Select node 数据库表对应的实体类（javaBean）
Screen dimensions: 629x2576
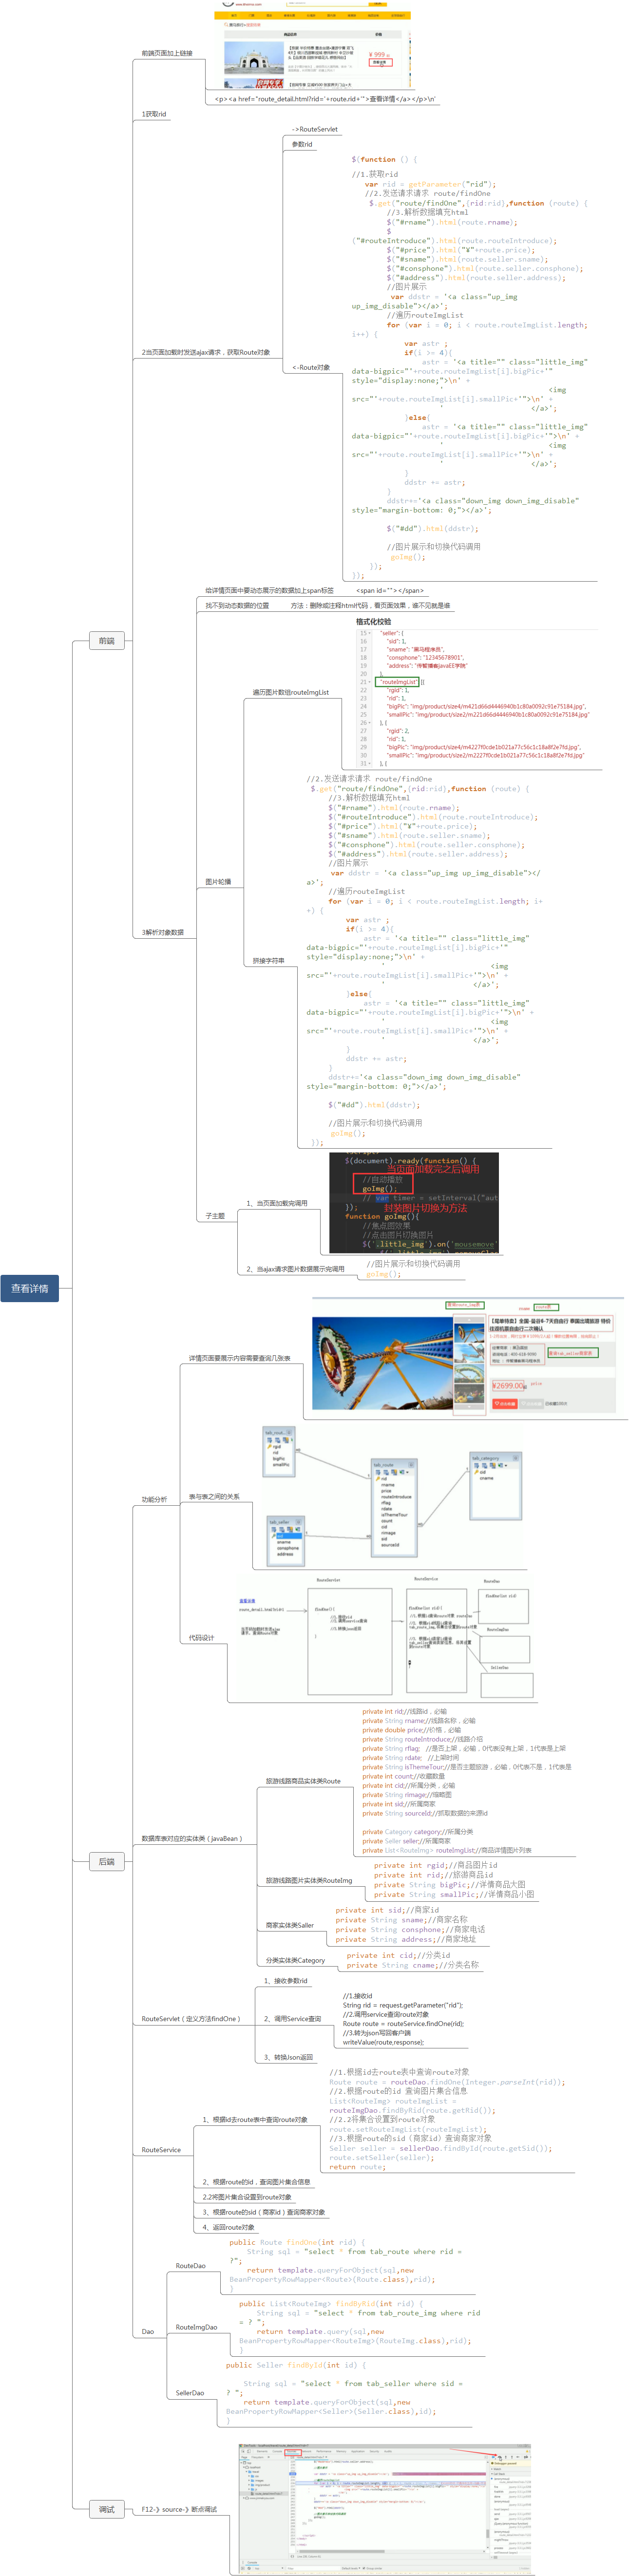tap(192, 1838)
